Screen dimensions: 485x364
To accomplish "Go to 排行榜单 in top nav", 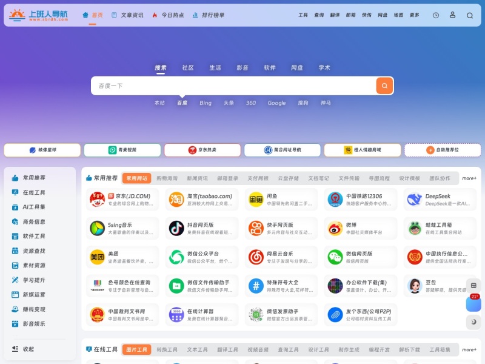I will [209, 15].
